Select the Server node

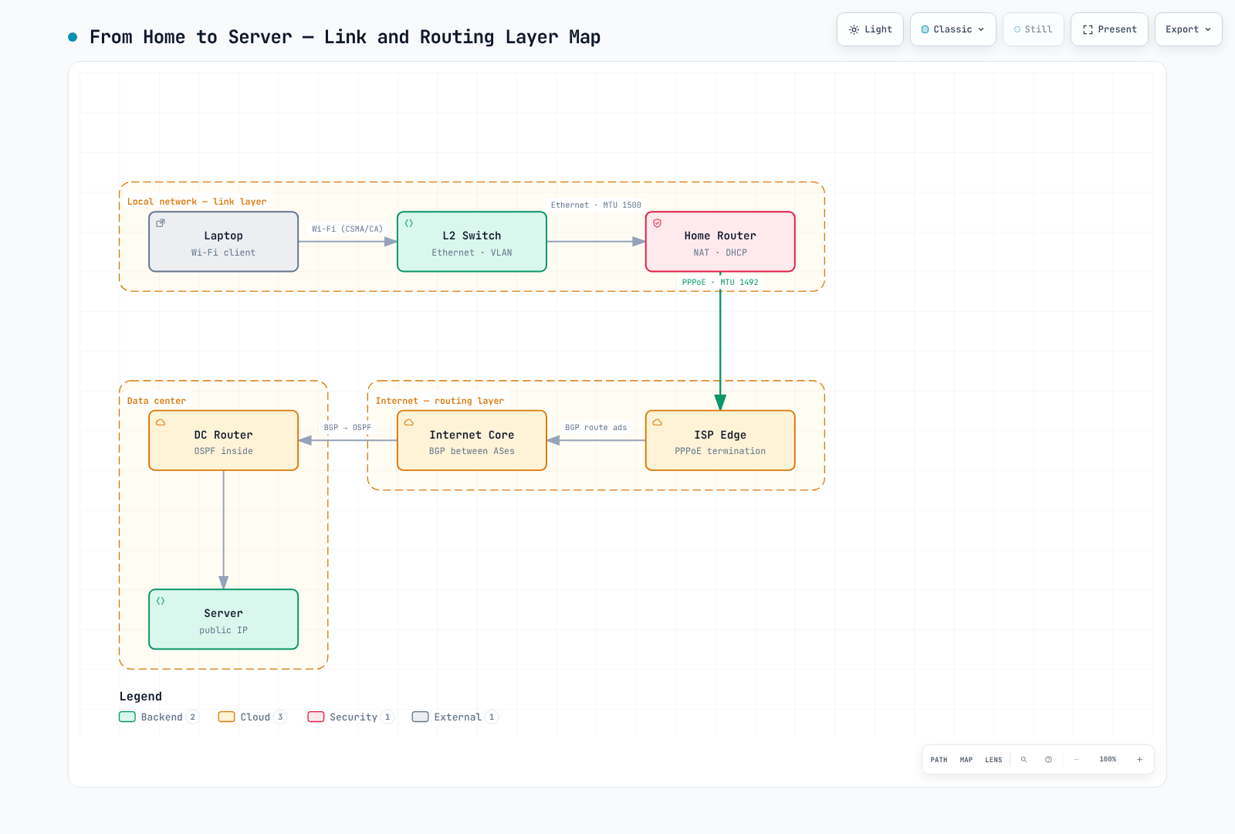pos(224,619)
